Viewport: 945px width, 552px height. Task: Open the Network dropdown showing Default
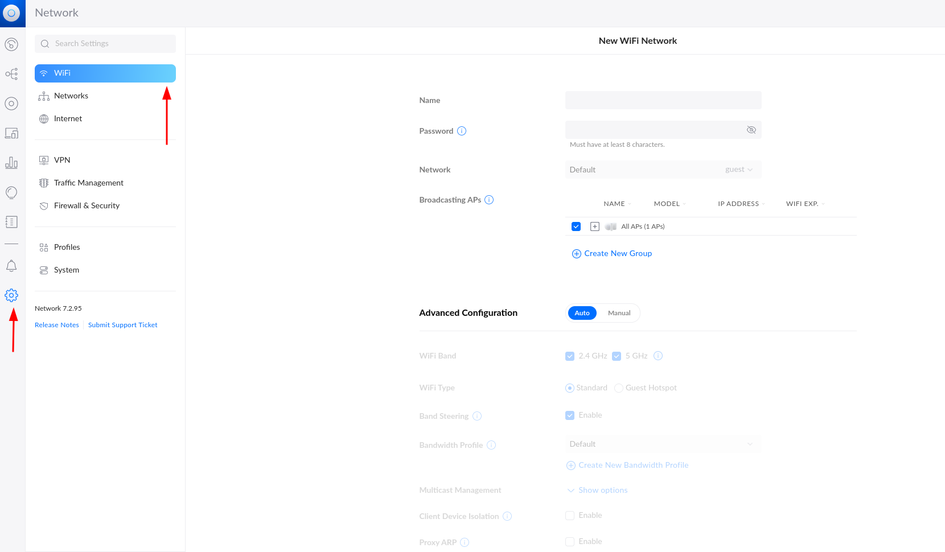tap(663, 170)
